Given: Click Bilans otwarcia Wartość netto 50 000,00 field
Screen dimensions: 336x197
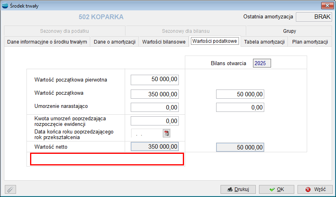Looking at the screenshot, I should coord(240,147).
